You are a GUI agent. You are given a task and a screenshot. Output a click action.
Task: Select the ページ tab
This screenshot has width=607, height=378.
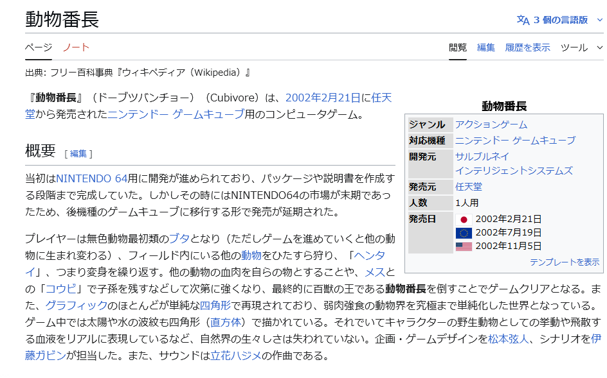[x=38, y=47]
